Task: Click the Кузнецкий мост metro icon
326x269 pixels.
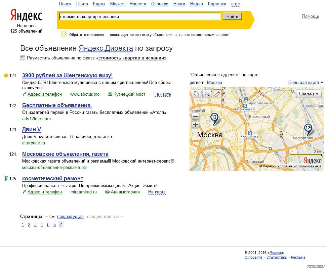Action: (110, 94)
